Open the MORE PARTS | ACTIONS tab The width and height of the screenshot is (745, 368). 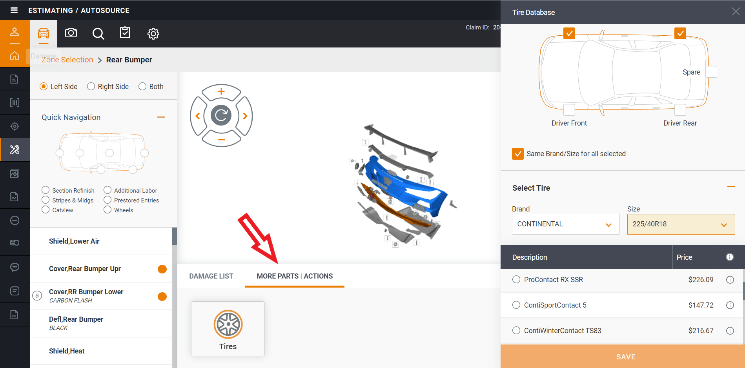pyautogui.click(x=294, y=276)
